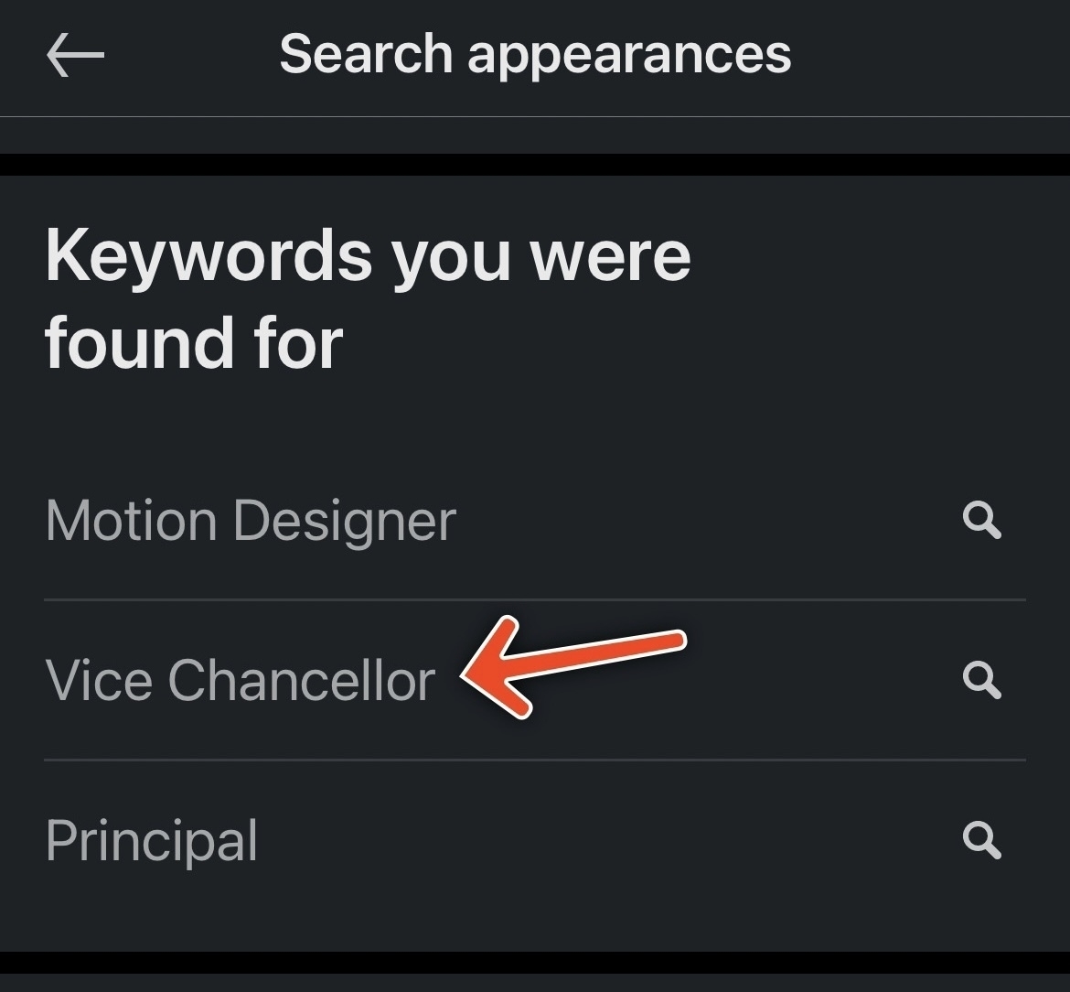Viewport: 1070px width, 992px height.
Task: Click the word "appearances" in the header title
Action: tap(629, 54)
